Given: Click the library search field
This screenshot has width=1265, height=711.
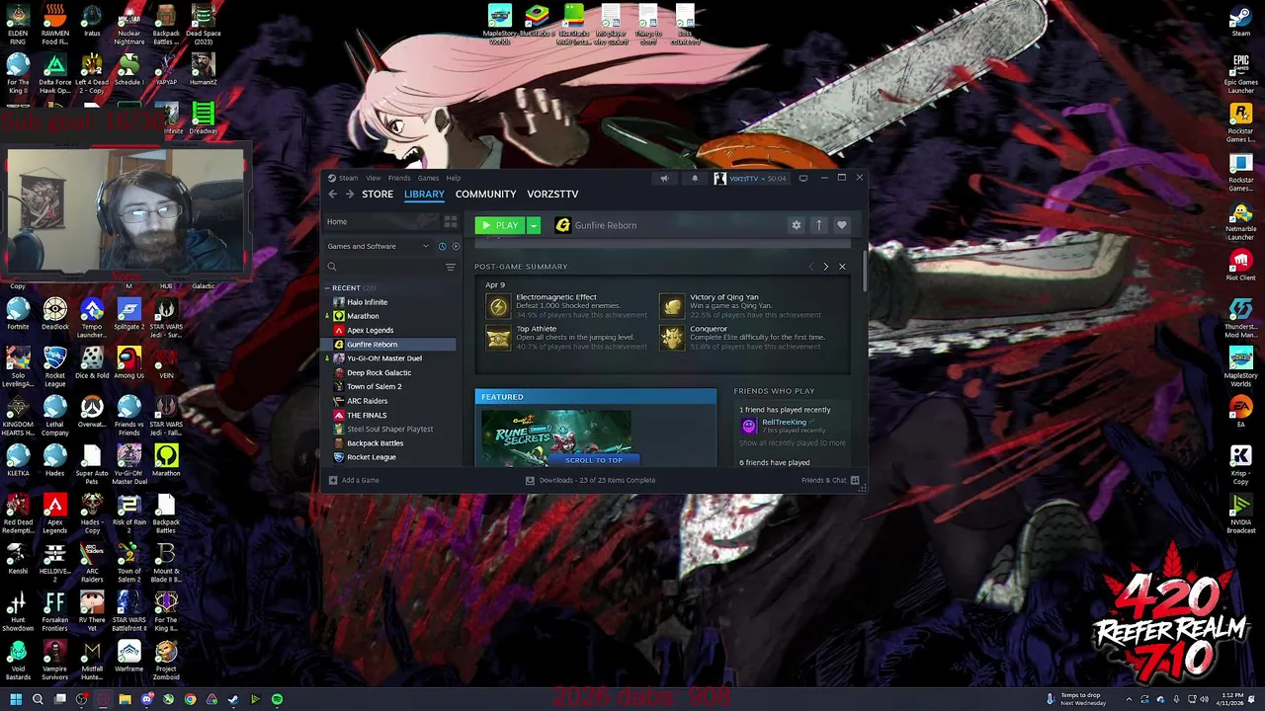Looking at the screenshot, I should 383,268.
